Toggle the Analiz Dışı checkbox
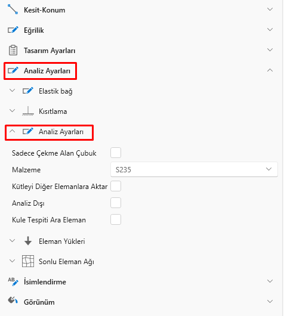Screen dimensions: 284x316 click(x=116, y=203)
